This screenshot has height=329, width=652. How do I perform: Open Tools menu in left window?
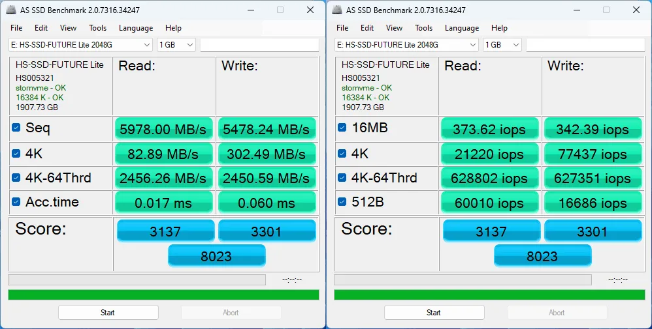click(x=98, y=28)
